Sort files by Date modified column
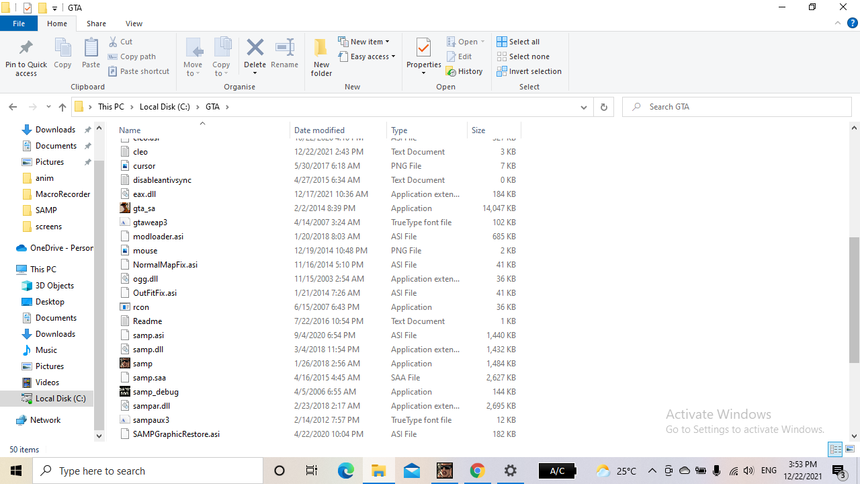Screen dimensions: 860x484 point(339,130)
